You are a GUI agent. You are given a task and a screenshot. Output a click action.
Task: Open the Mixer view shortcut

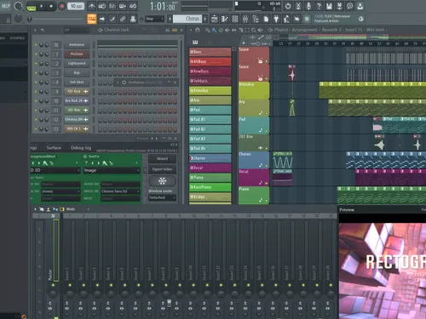point(245,19)
